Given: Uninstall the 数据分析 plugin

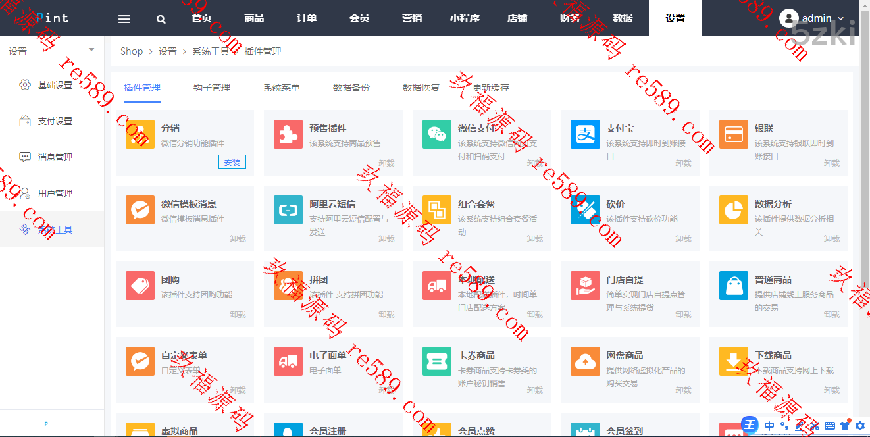Looking at the screenshot, I should pyautogui.click(x=832, y=238).
